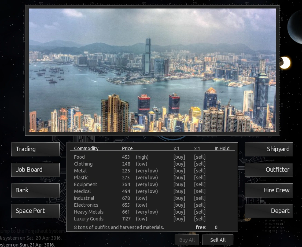
Task: Click the Luxury Goods price 1127
Action: 126,219
